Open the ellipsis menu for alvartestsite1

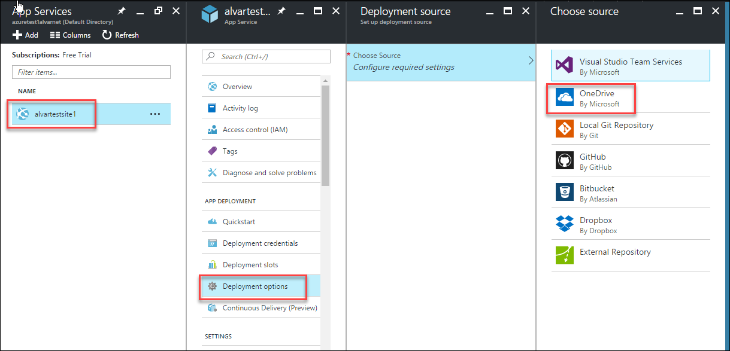155,114
